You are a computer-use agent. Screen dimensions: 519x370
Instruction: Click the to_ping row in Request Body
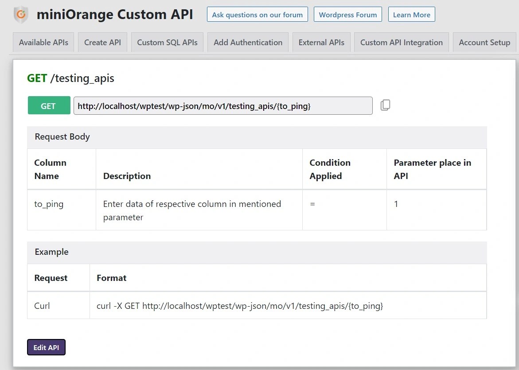tap(49, 204)
